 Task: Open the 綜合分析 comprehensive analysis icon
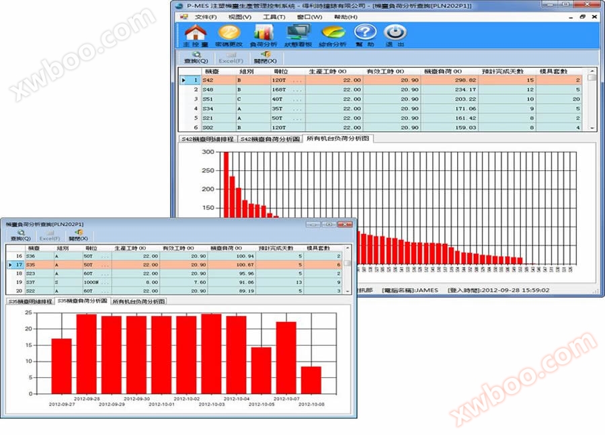pyautogui.click(x=333, y=36)
